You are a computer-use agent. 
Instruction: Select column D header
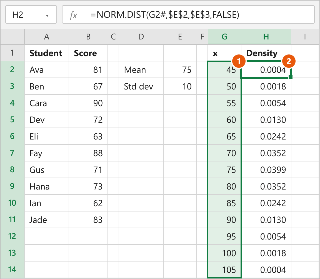click(x=141, y=37)
